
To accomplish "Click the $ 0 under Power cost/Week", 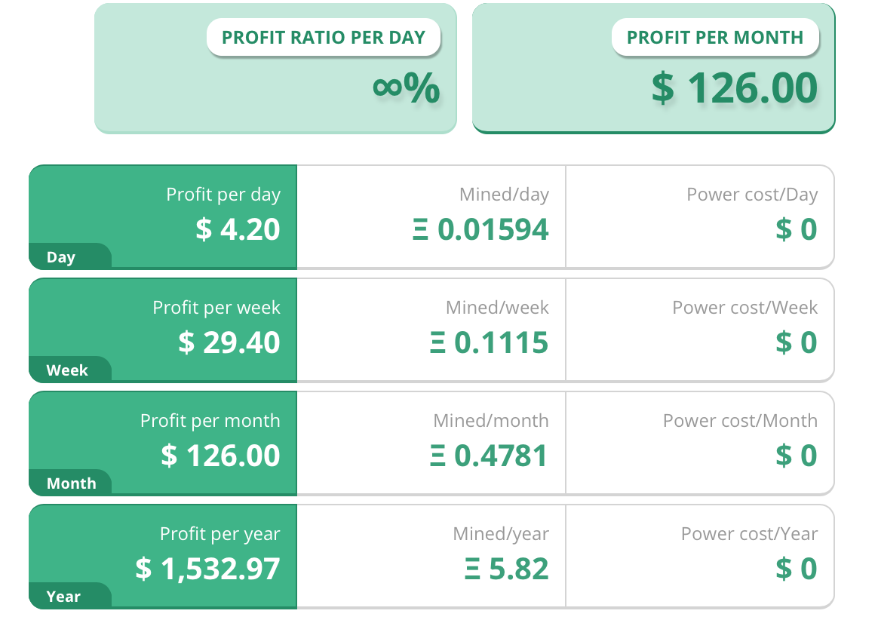I will 797,342.
